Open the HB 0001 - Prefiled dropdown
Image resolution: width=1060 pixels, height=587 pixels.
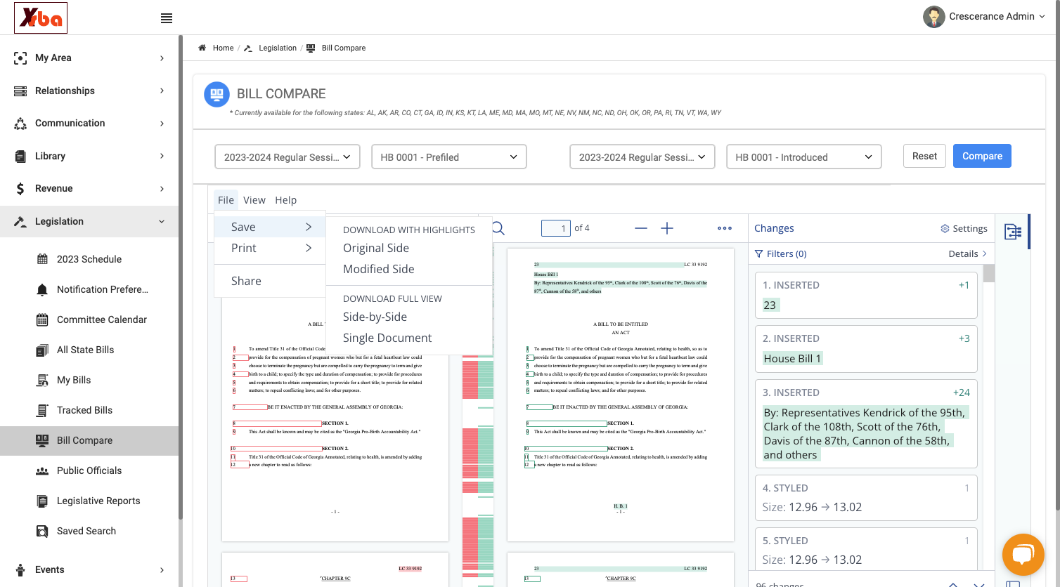(x=449, y=157)
